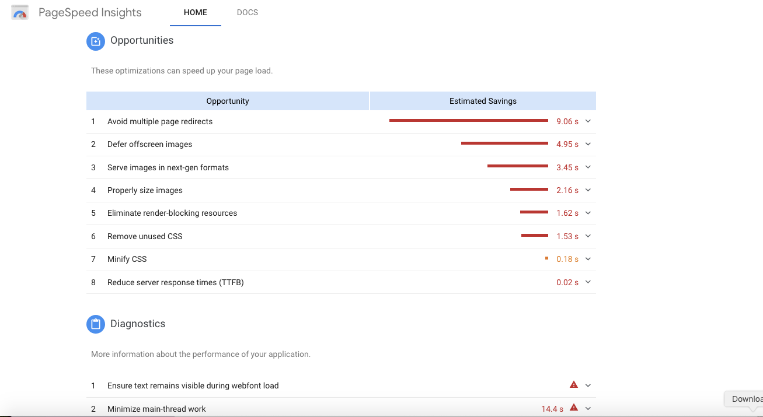Image resolution: width=763 pixels, height=417 pixels.
Task: Click the 1.62 s savings bar
Action: click(x=534, y=212)
